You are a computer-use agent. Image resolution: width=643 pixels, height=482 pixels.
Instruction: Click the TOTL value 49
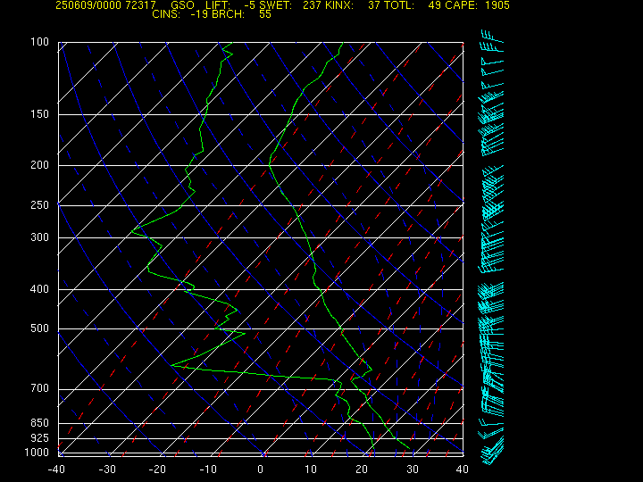[x=434, y=5]
